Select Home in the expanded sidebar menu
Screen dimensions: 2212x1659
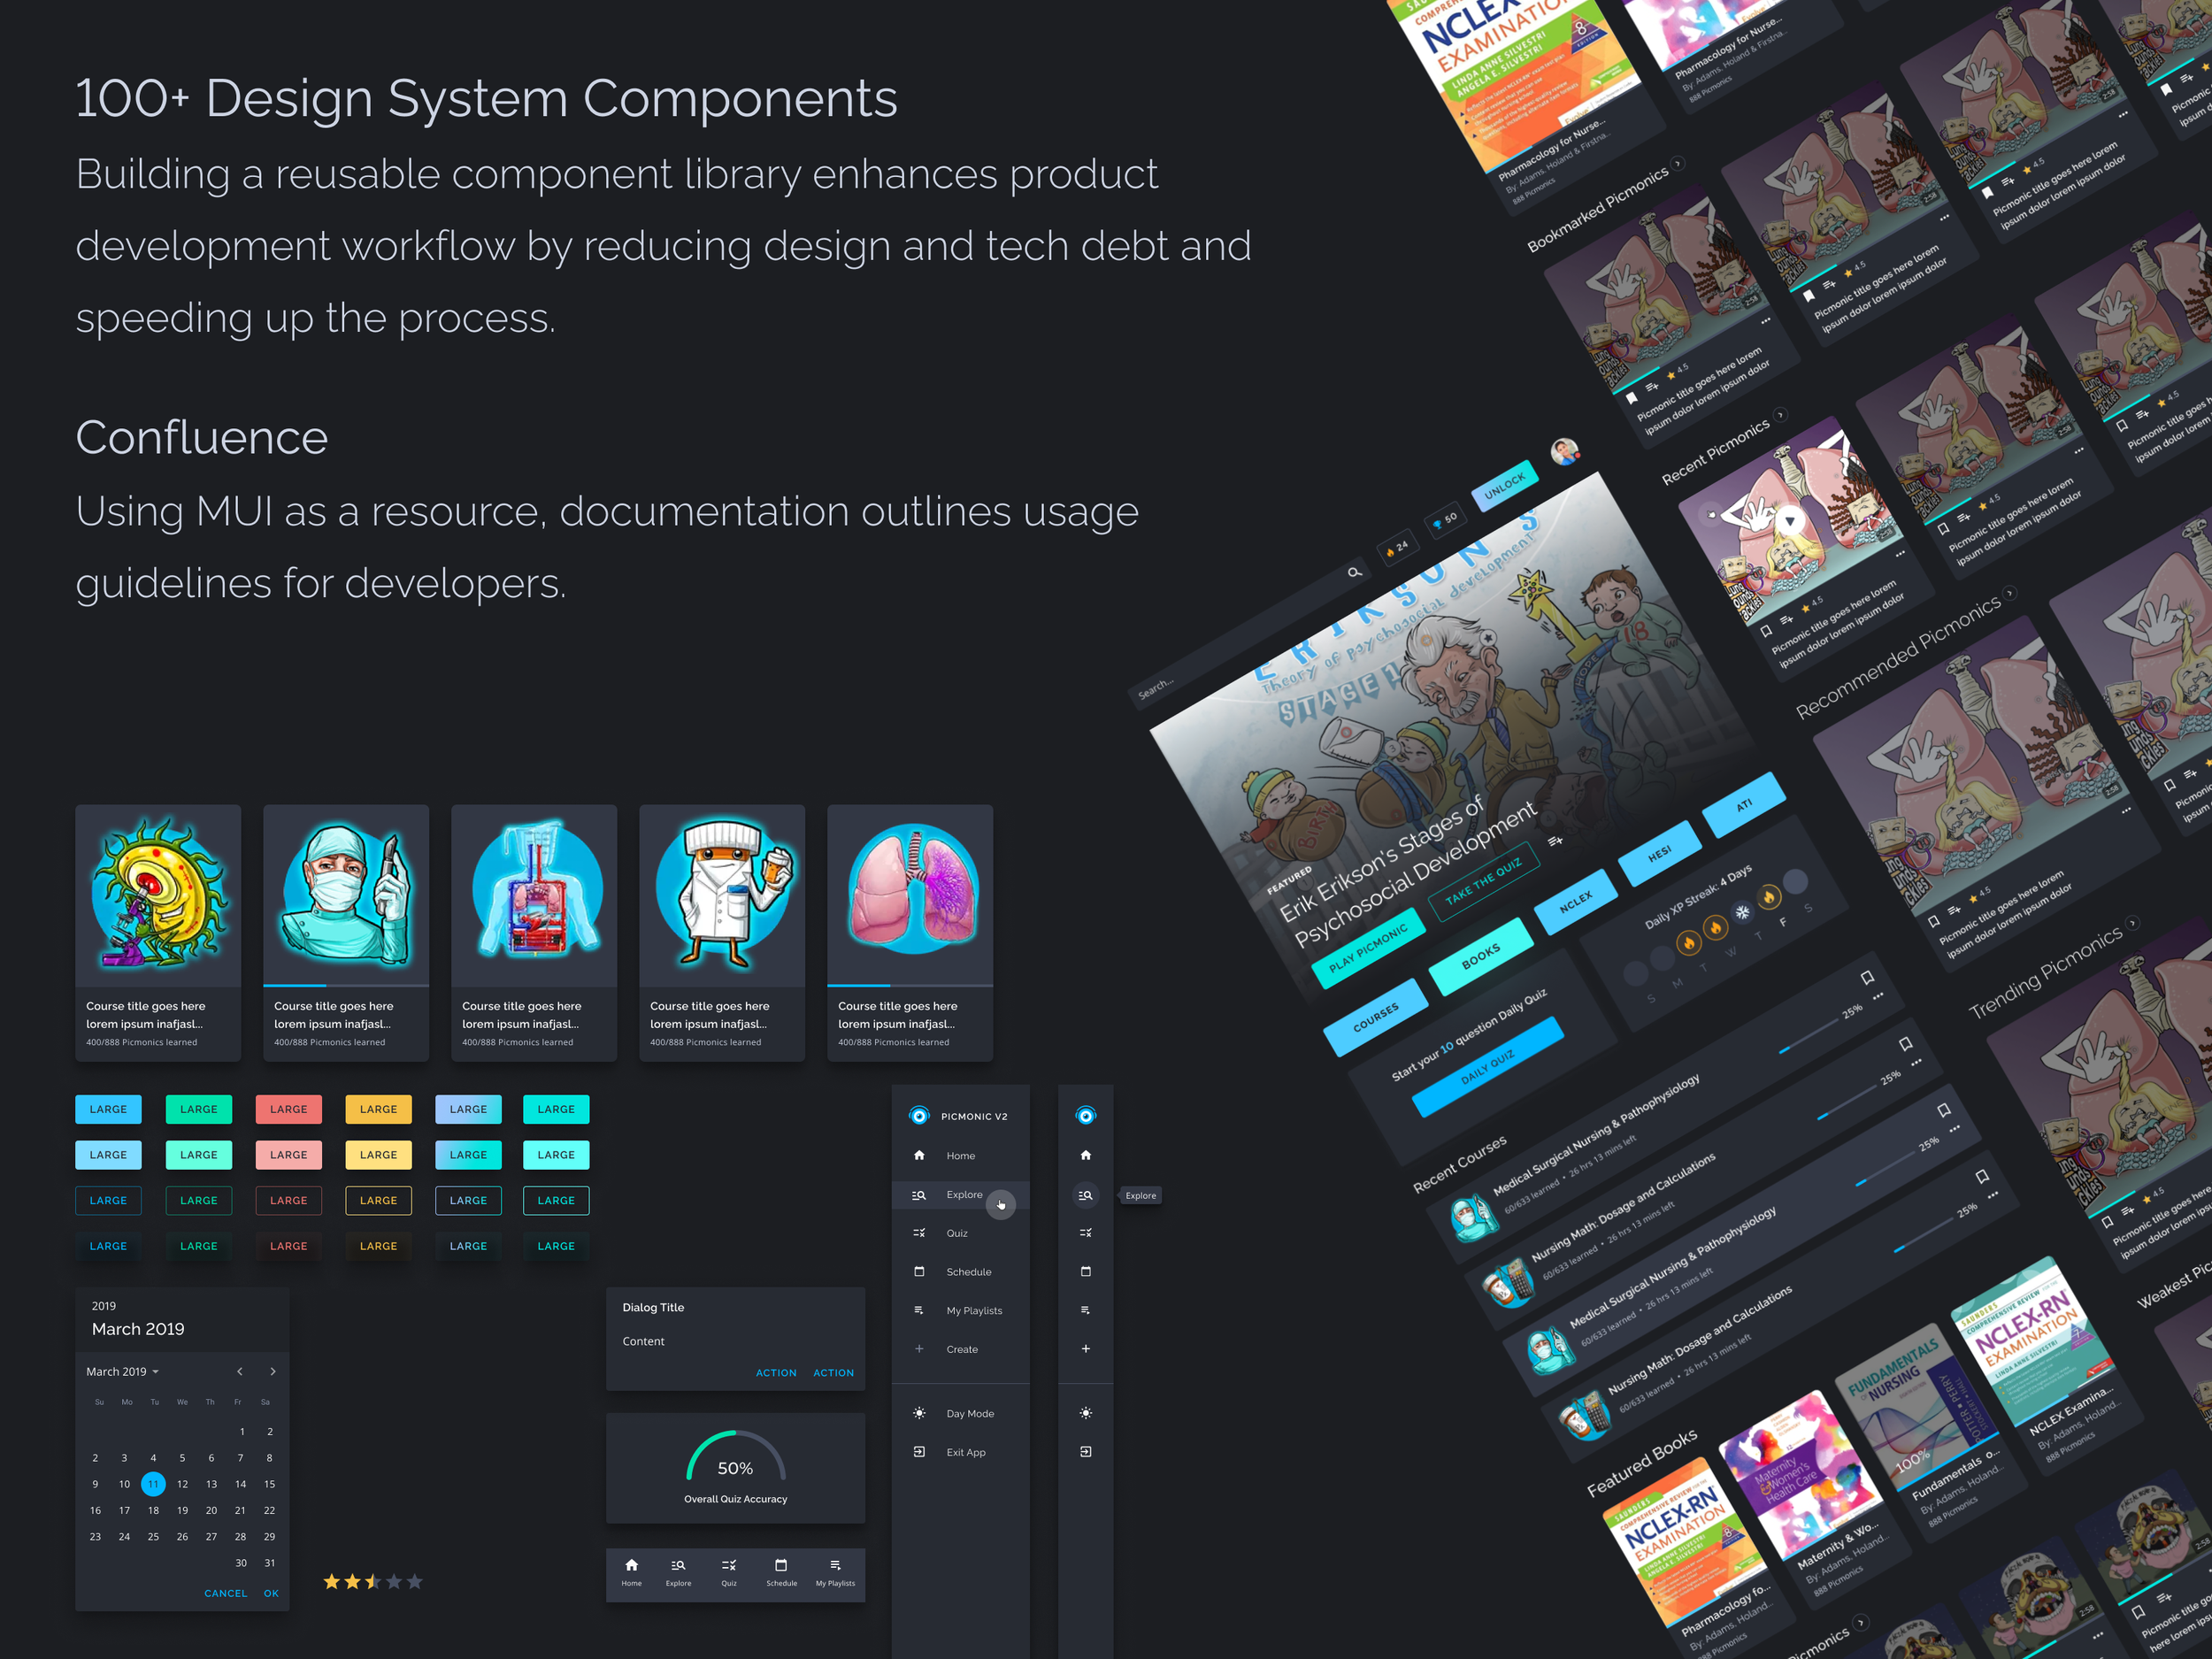coord(960,1155)
